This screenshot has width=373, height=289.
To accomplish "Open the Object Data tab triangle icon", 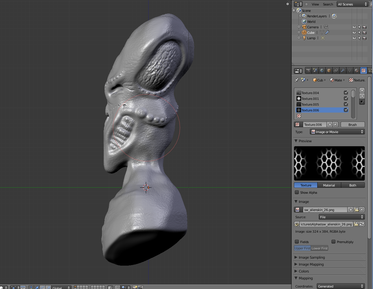I will tap(350, 70).
